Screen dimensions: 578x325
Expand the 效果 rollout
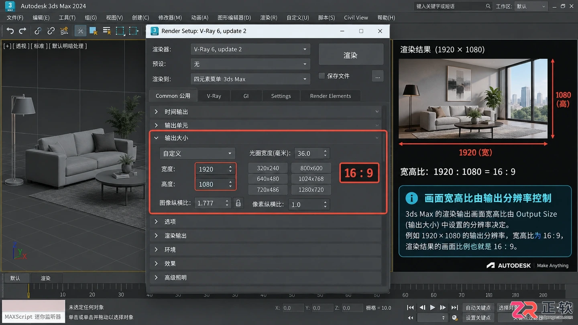[x=265, y=264]
